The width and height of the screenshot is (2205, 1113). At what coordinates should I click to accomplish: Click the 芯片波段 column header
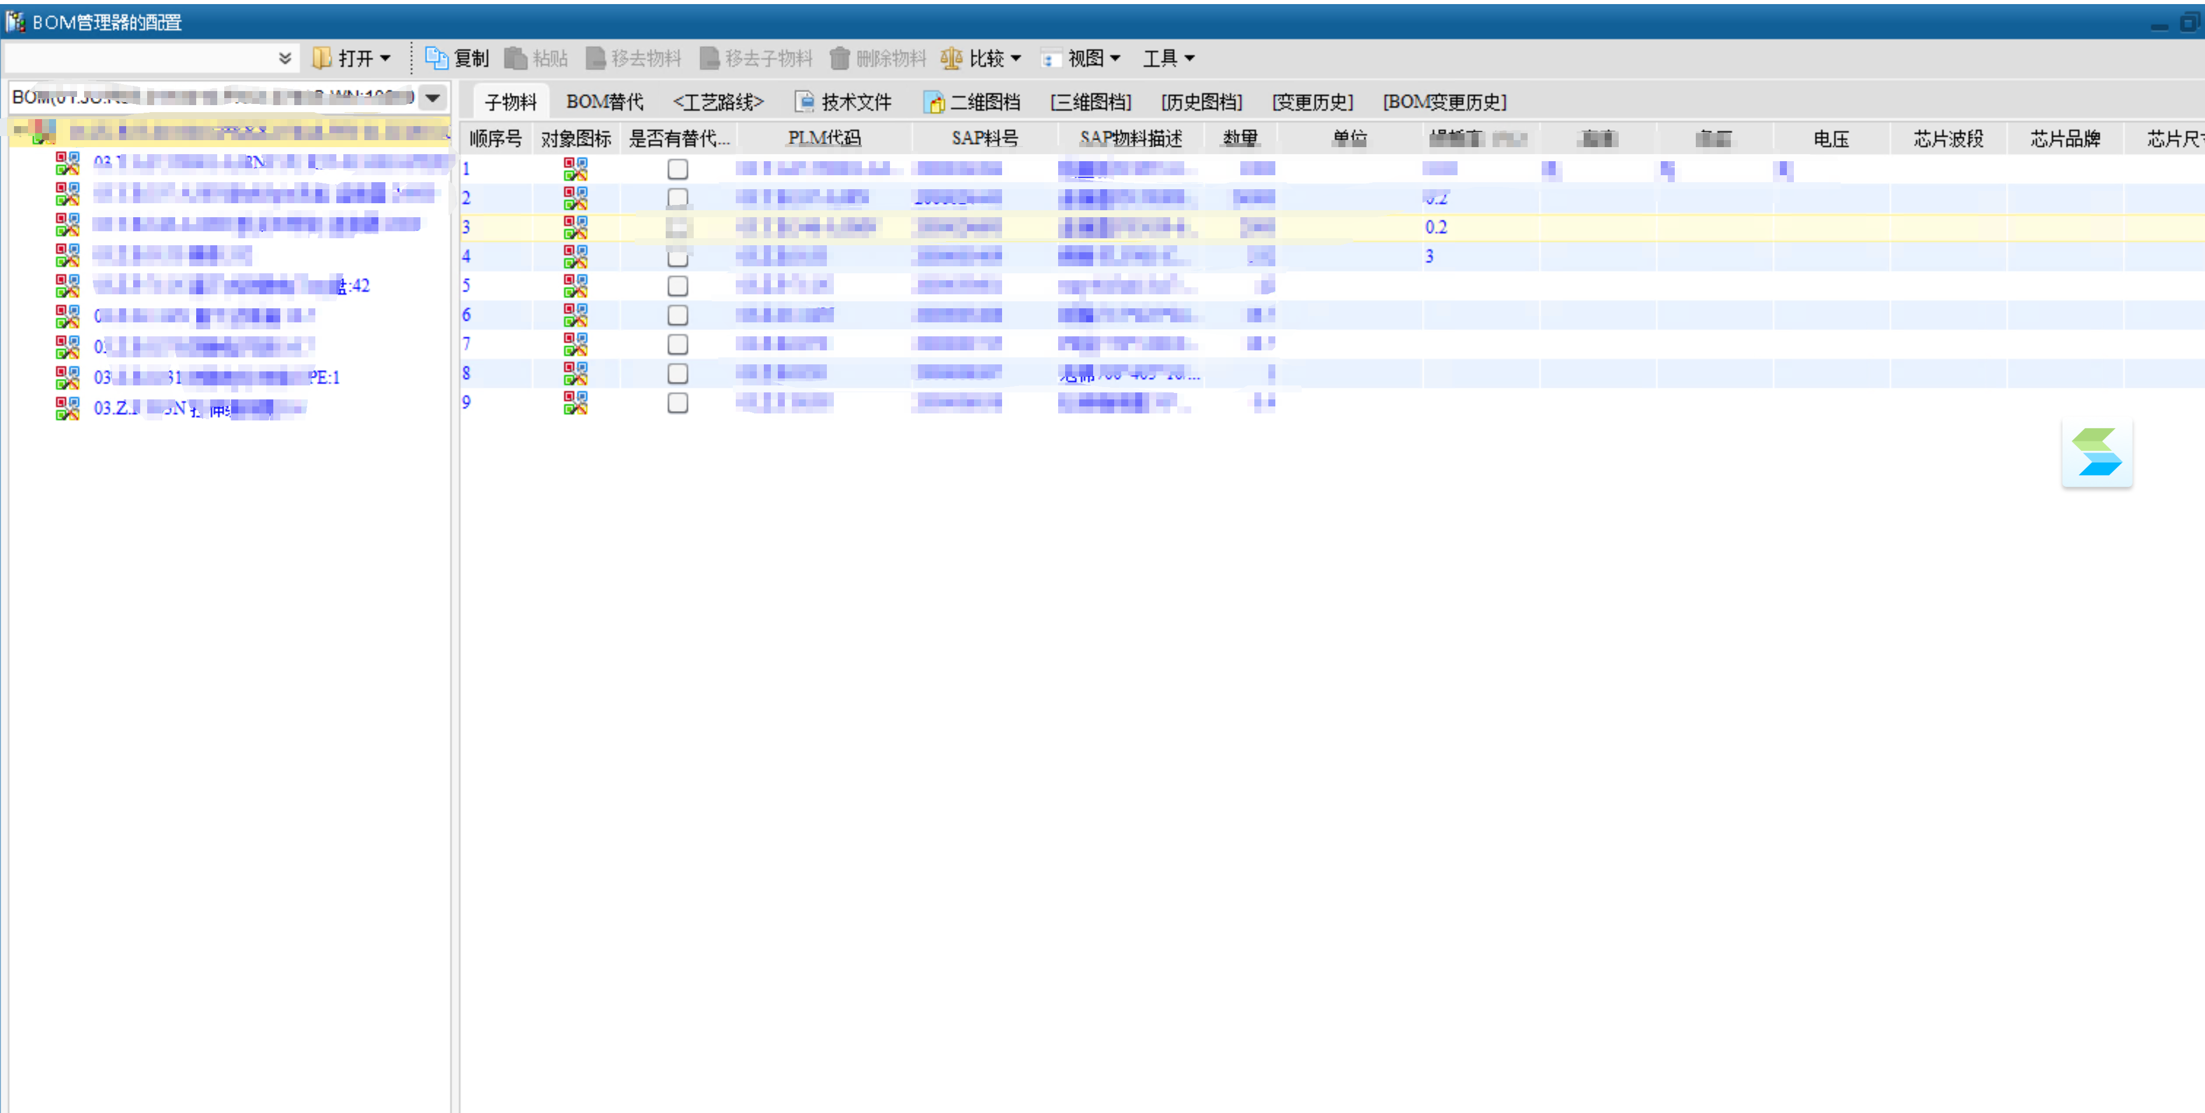click(1948, 139)
